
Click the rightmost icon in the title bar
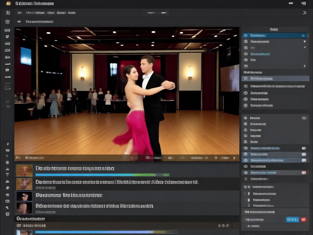pyautogui.click(x=304, y=3)
